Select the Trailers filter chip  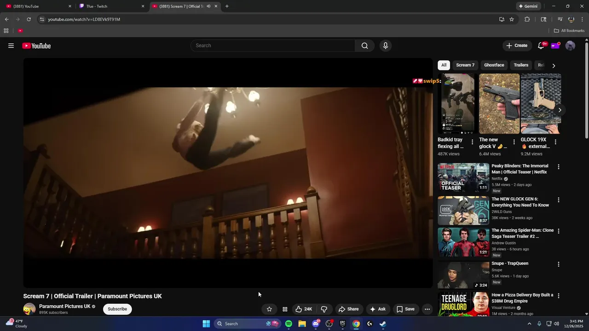521,65
